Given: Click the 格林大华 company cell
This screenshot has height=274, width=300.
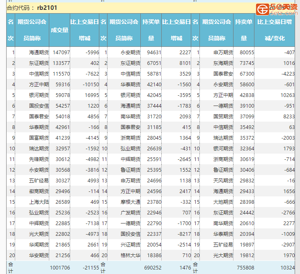Looking at the screenshot, I should [x=131, y=255].
